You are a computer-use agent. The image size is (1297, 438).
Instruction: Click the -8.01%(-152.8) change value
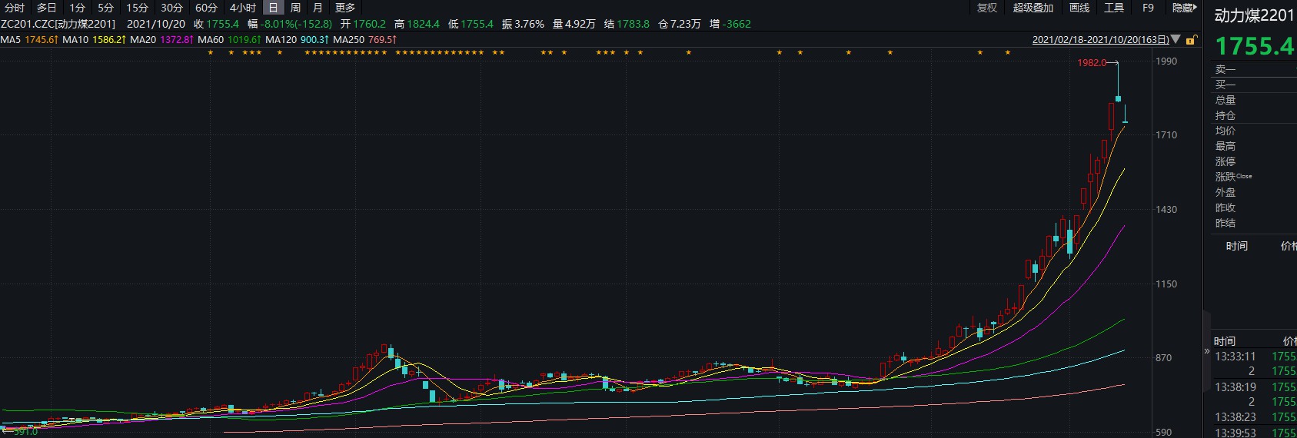(296, 24)
